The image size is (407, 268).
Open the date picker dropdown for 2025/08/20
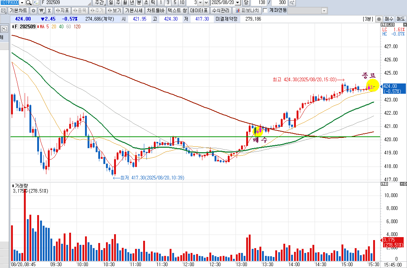[x=238, y=3]
